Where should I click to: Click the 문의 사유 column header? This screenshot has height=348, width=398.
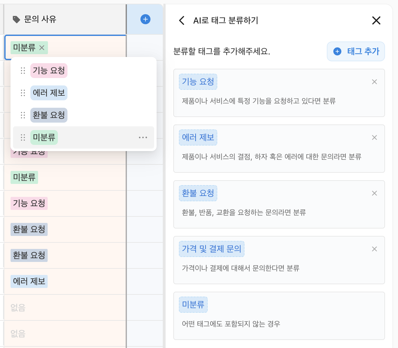[x=40, y=19]
